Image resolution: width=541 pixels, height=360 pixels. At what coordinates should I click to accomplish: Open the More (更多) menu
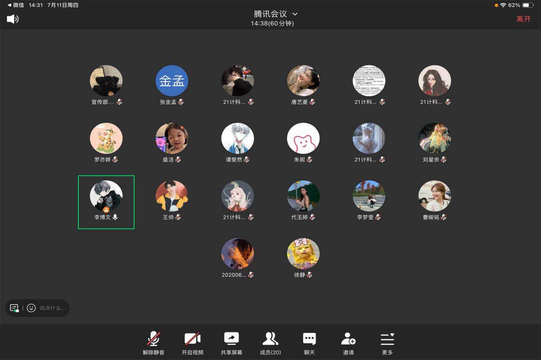(387, 343)
